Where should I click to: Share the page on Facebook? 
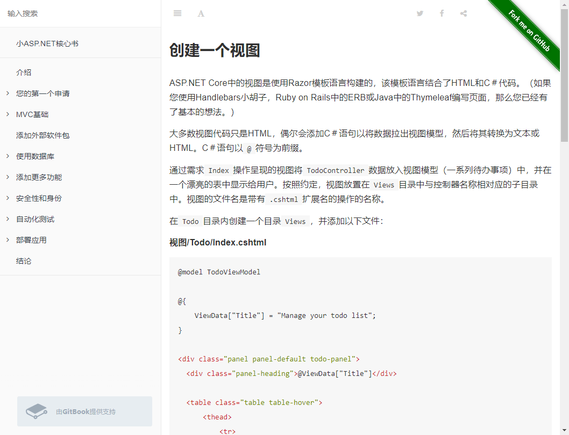pos(442,13)
